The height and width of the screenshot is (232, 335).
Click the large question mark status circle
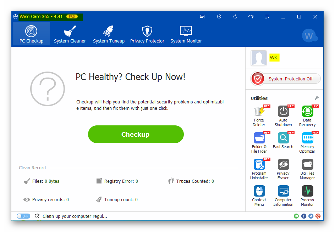[48, 89]
